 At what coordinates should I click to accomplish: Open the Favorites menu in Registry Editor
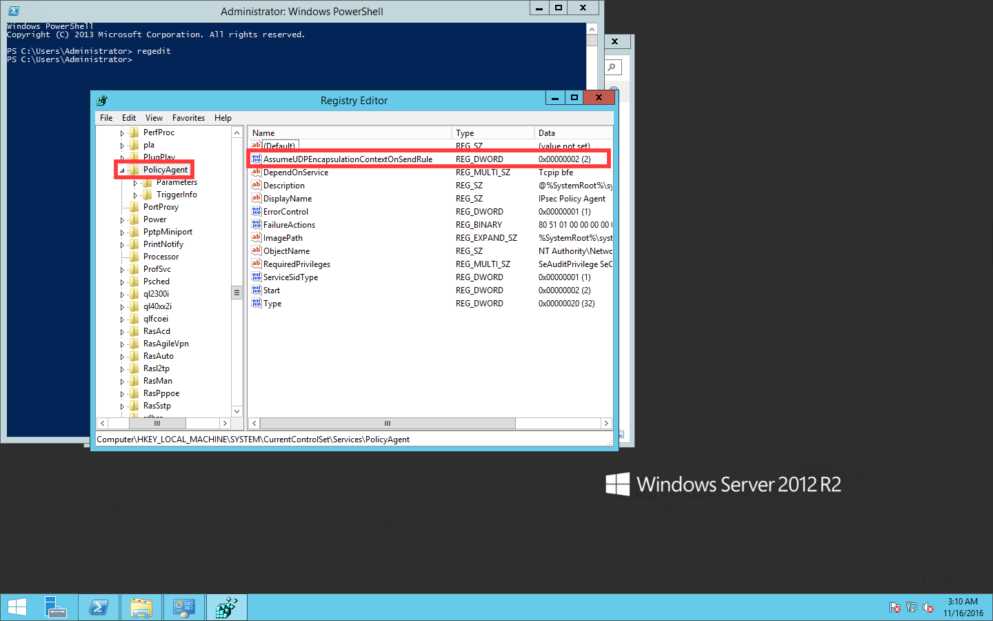[188, 118]
